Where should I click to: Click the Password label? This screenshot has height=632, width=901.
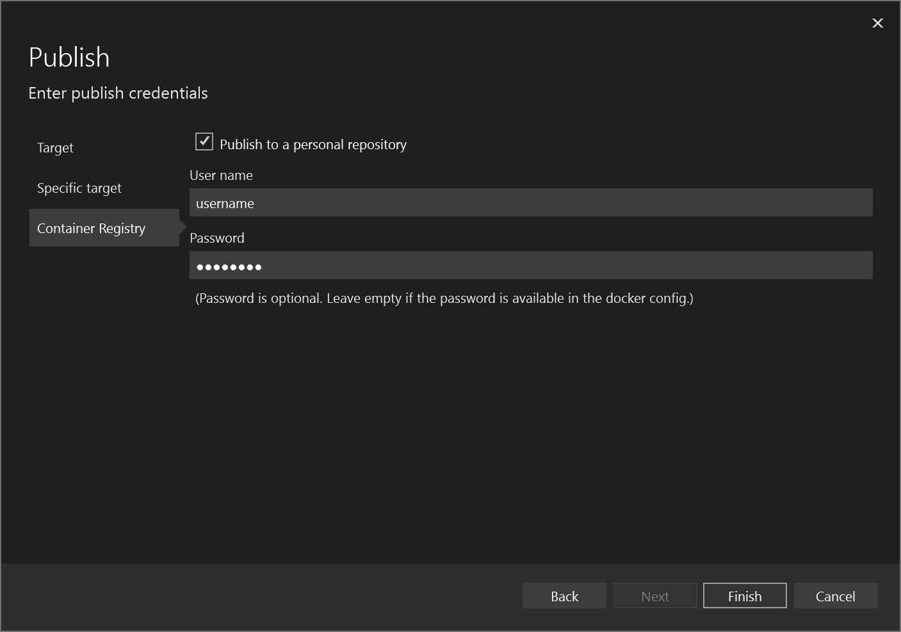point(217,238)
